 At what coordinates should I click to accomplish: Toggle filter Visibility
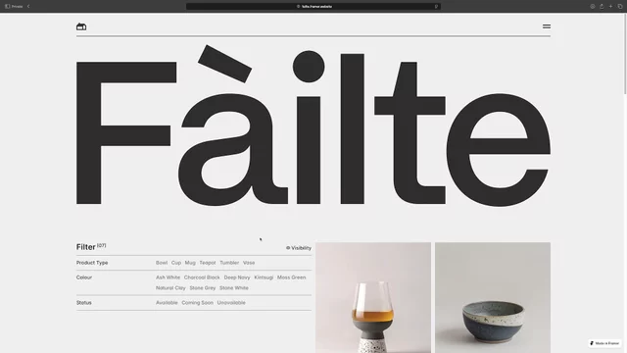(x=298, y=248)
